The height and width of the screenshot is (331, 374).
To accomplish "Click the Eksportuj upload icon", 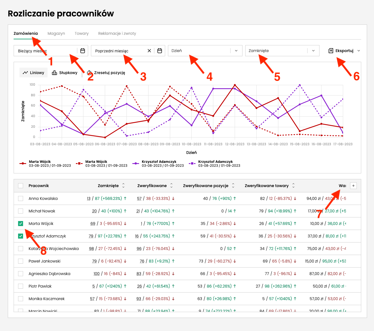I will click(331, 51).
